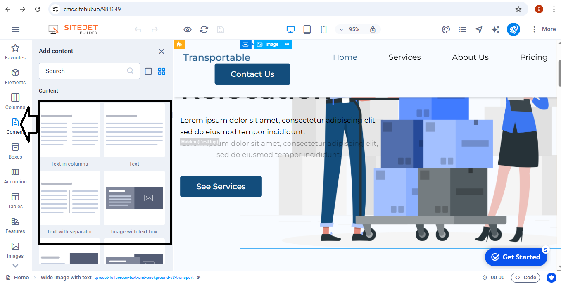Click the rocket publish icon
The image size is (561, 283).
(x=513, y=29)
